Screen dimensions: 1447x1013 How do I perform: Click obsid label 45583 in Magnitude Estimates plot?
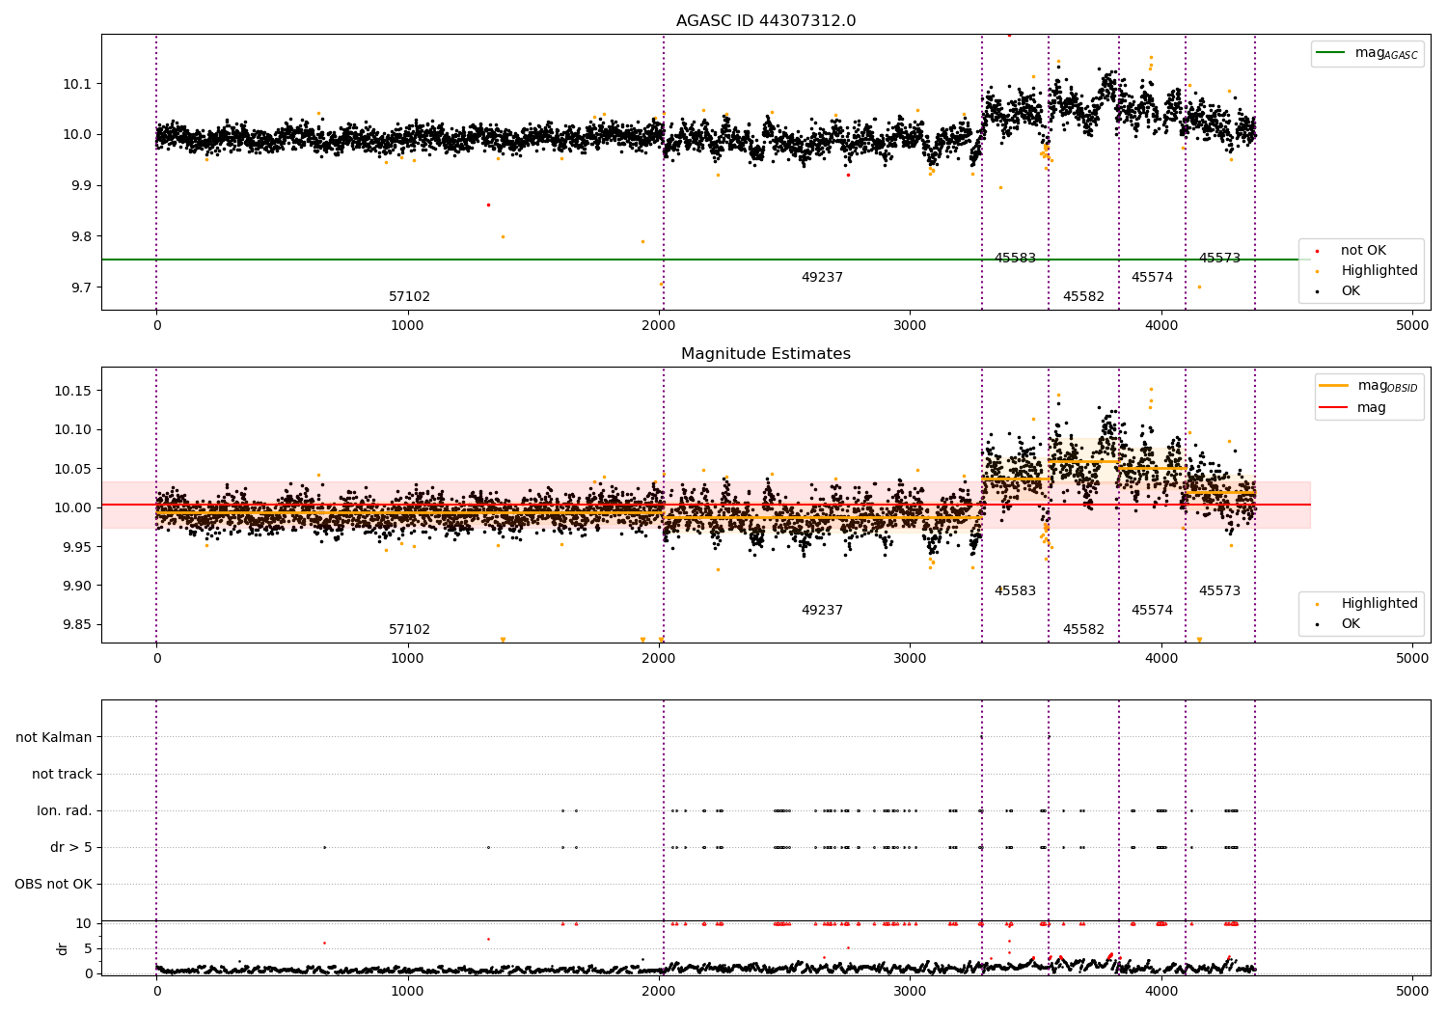pyautogui.click(x=1015, y=591)
